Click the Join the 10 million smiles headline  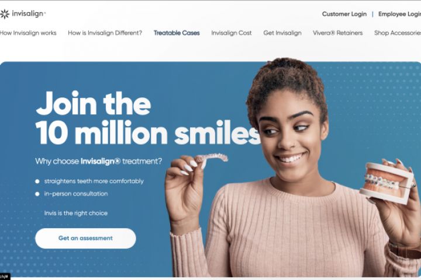click(148, 118)
